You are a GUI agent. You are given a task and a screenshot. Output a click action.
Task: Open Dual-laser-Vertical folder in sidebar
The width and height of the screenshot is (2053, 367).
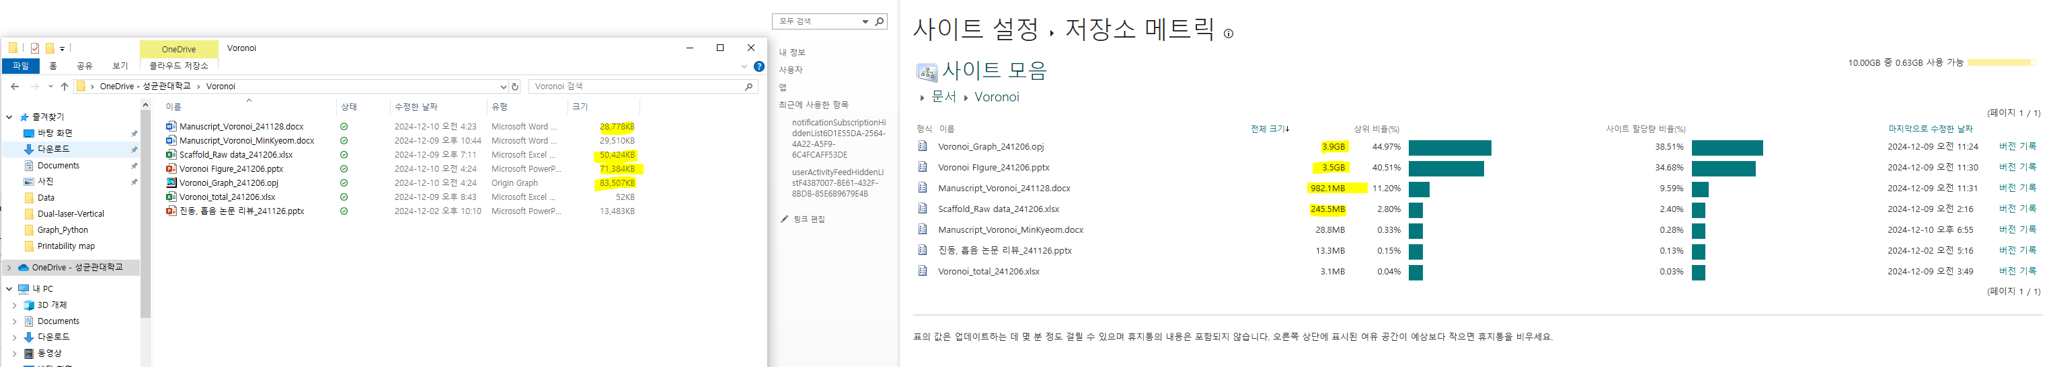click(x=71, y=213)
